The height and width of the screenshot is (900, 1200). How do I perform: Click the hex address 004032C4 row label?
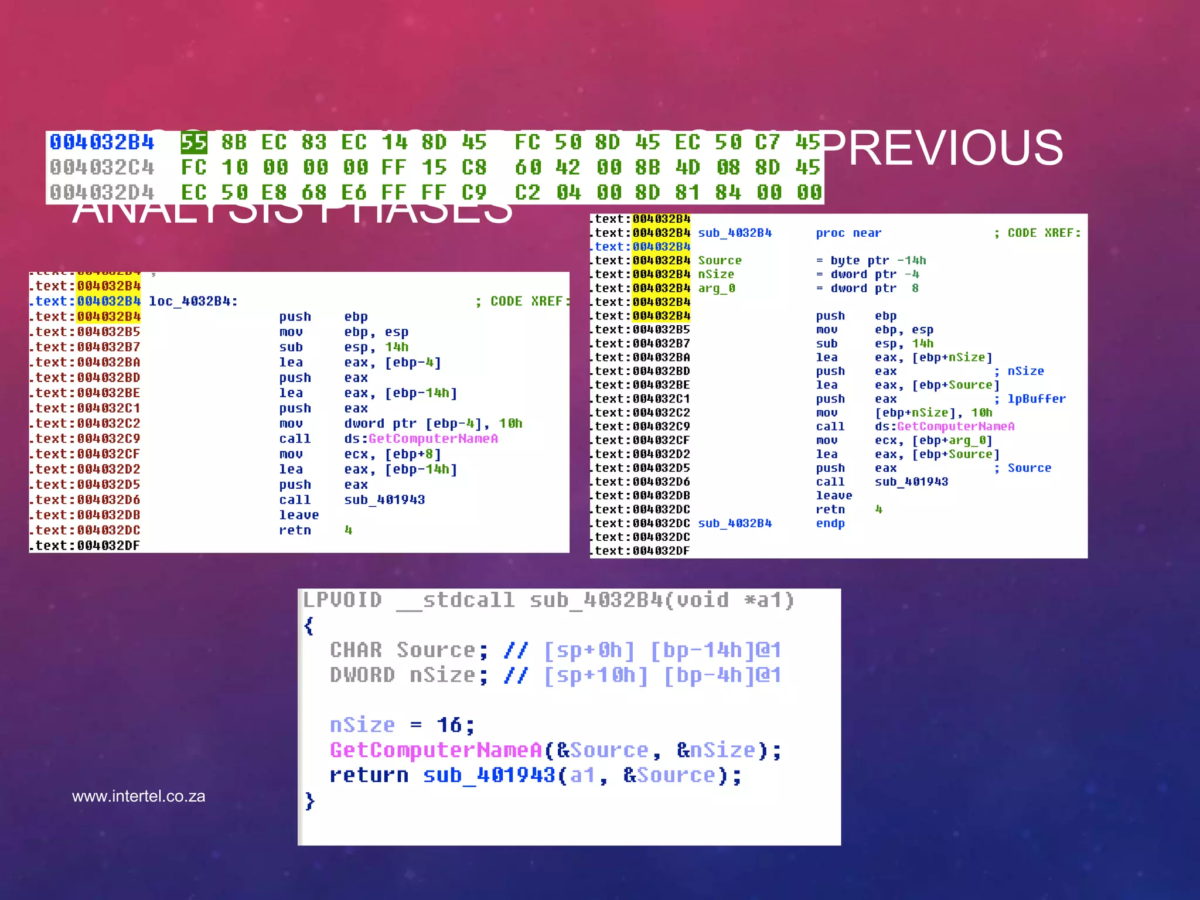[102, 168]
